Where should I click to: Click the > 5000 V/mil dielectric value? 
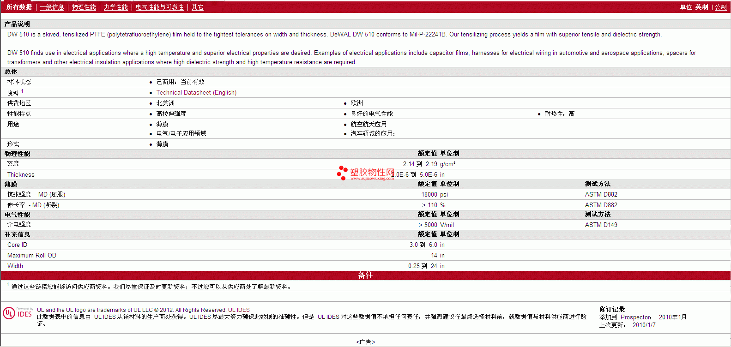436,225
